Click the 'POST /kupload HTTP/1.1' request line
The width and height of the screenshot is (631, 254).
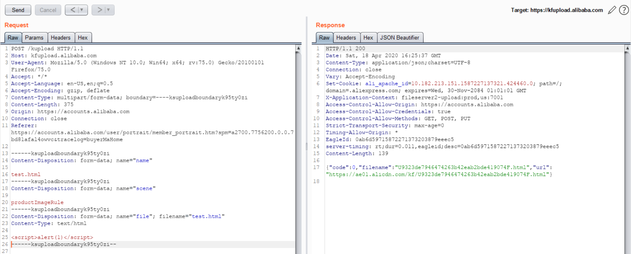coord(47,49)
